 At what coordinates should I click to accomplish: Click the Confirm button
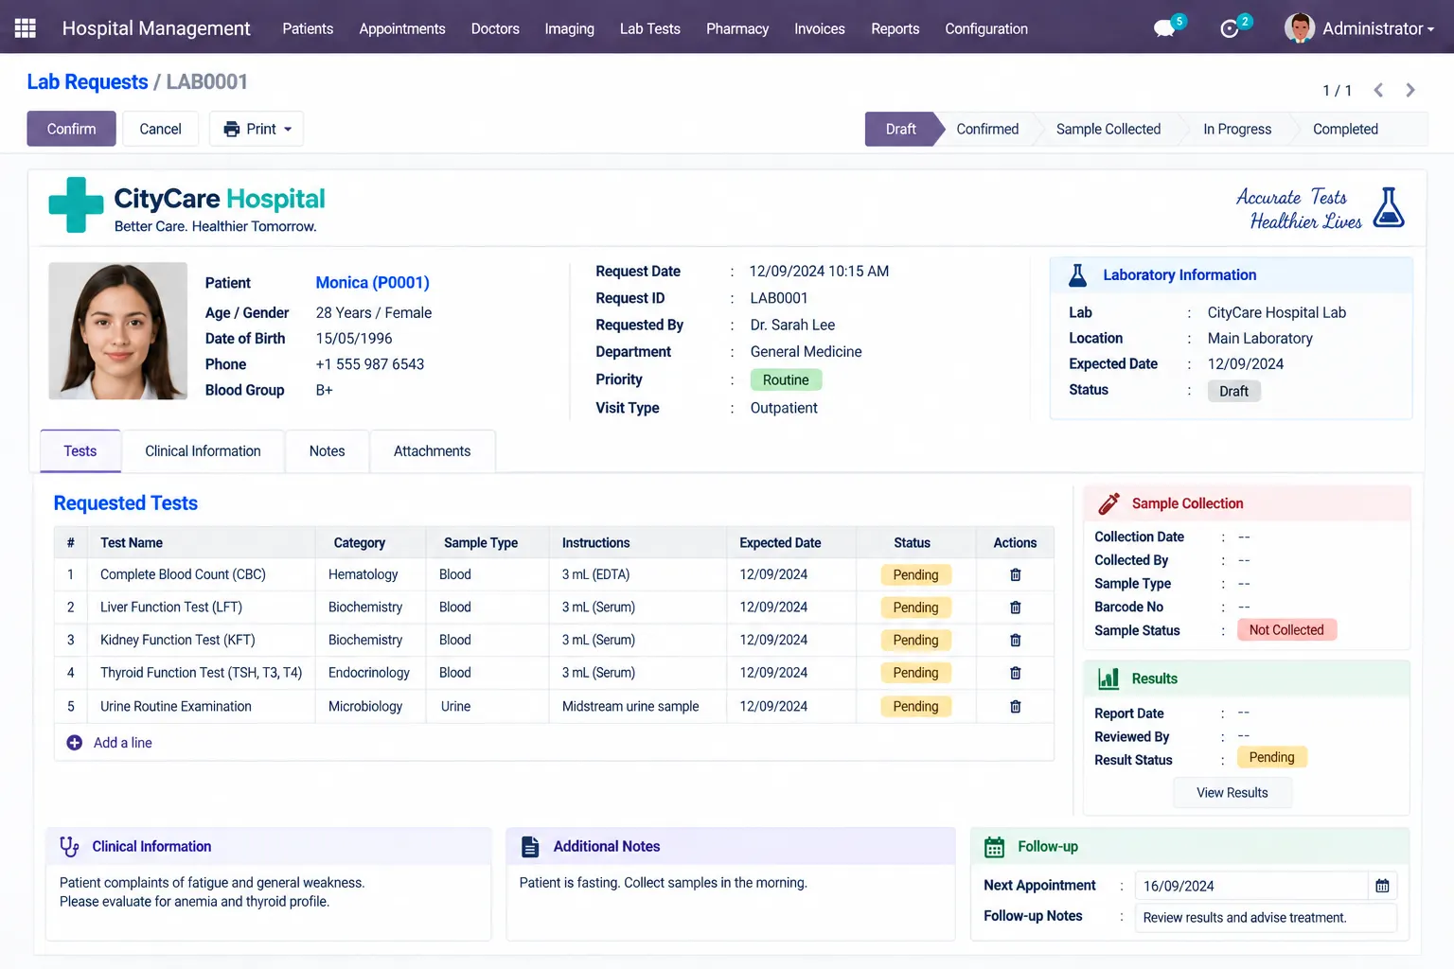coord(71,129)
